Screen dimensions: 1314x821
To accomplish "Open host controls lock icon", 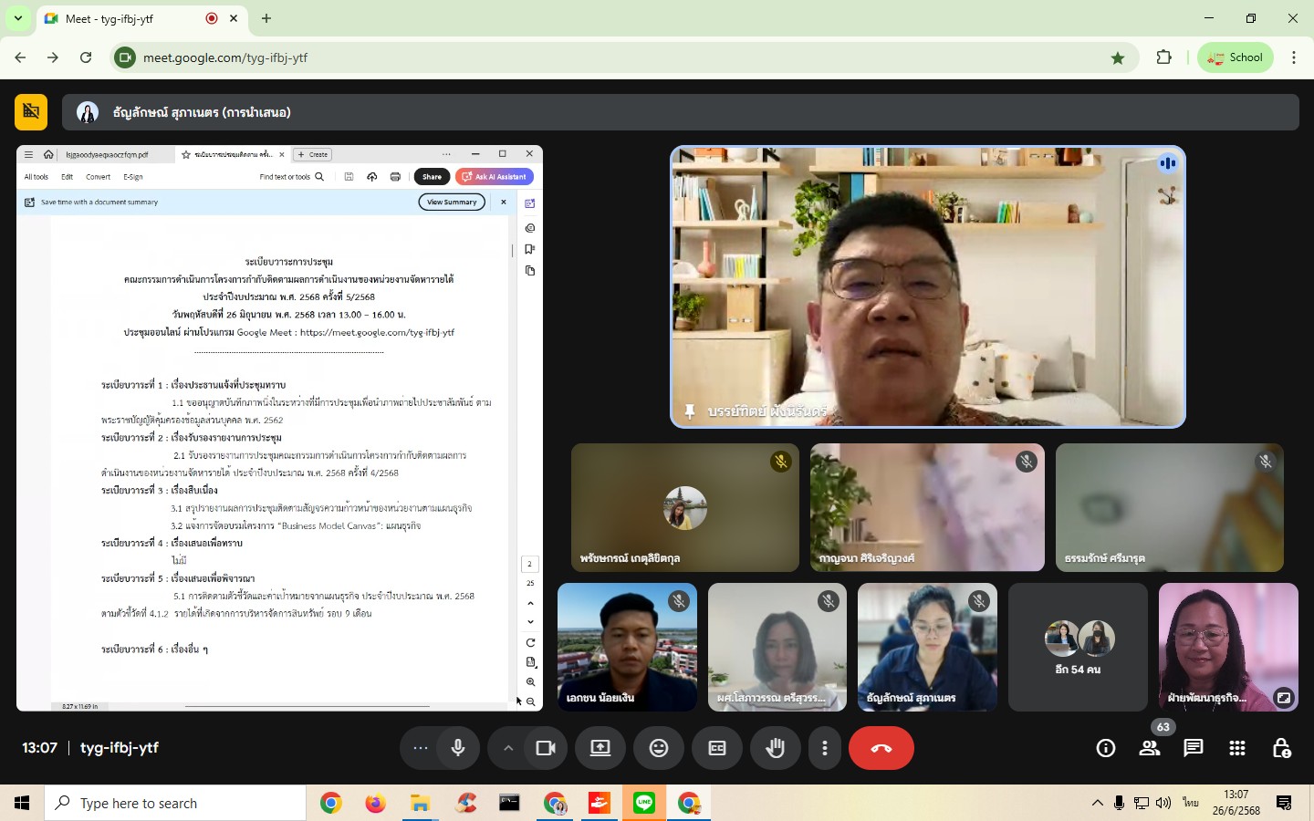I will click(x=1281, y=748).
